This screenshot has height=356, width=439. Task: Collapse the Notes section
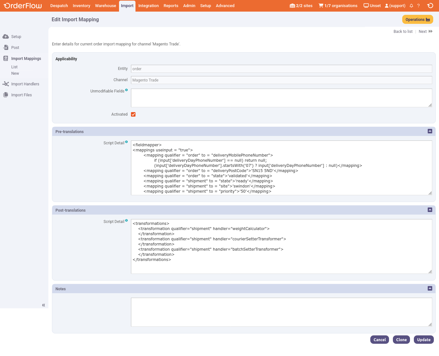coord(430,288)
